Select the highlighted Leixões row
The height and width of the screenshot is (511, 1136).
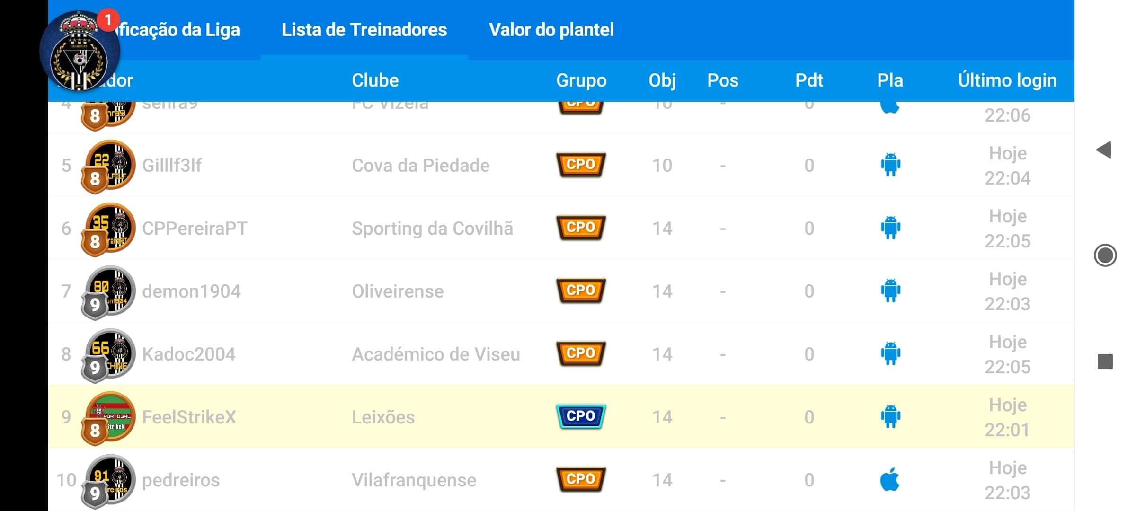[561, 417]
